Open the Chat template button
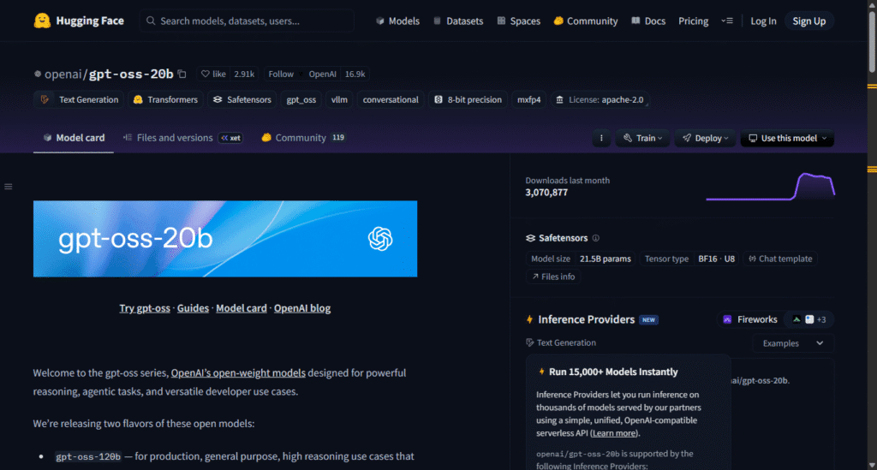The height and width of the screenshot is (470, 877). [780, 259]
